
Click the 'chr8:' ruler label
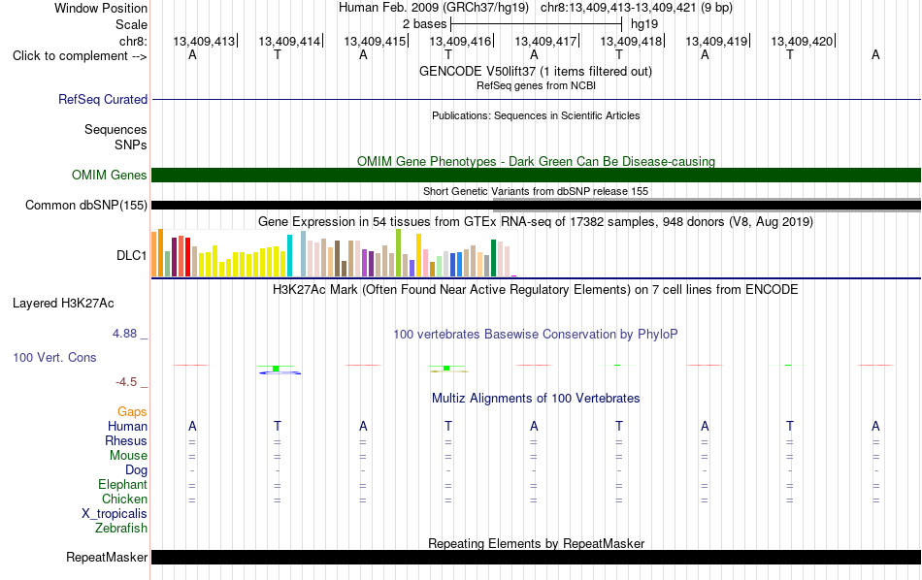(133, 41)
